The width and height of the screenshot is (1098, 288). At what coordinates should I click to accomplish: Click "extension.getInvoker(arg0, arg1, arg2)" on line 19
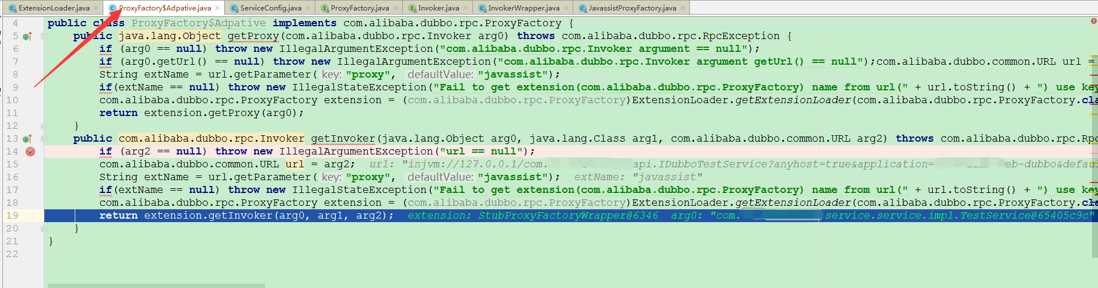click(266, 216)
